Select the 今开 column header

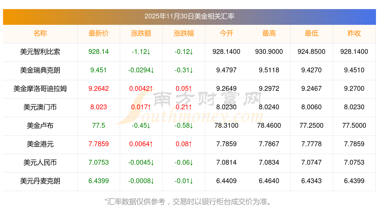click(x=226, y=33)
